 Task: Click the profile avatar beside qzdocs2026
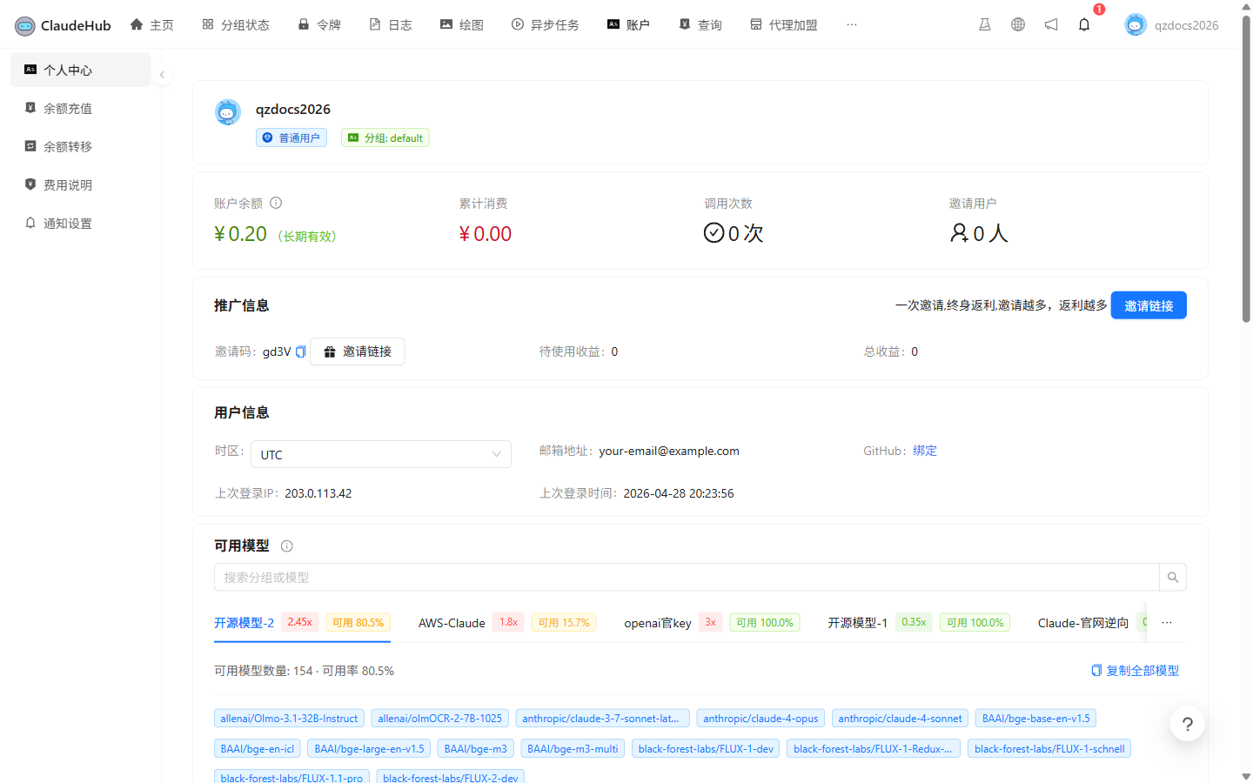tap(228, 112)
